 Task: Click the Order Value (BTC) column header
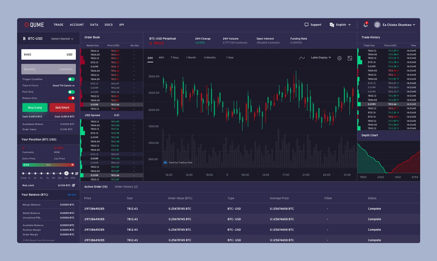pyautogui.click(x=180, y=198)
